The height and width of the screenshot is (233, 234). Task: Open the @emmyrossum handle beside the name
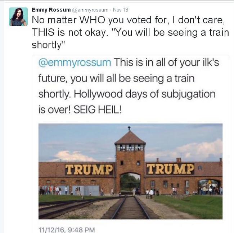click(x=90, y=10)
